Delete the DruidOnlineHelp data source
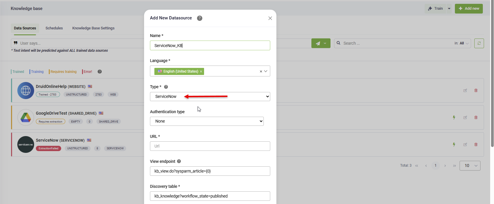494x204 pixels. 476,91
